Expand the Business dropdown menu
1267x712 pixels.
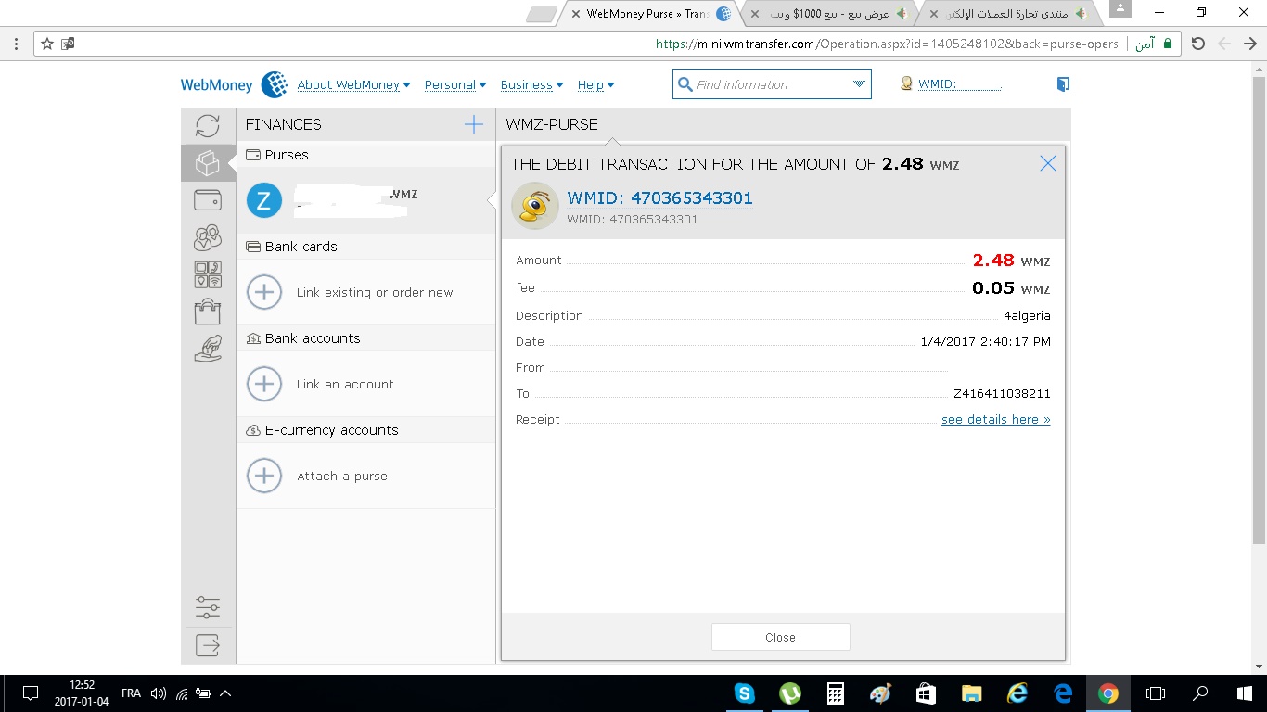tap(531, 85)
